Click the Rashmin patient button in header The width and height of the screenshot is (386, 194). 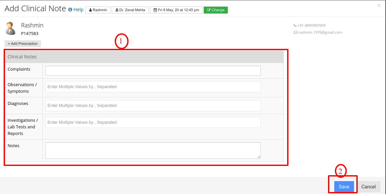(x=98, y=10)
